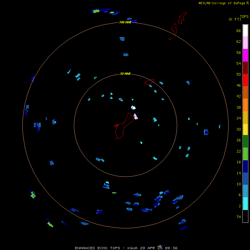The height and width of the screenshot is (250, 250).
Task: Select the bright red legend swatch
Action: tap(245, 80)
